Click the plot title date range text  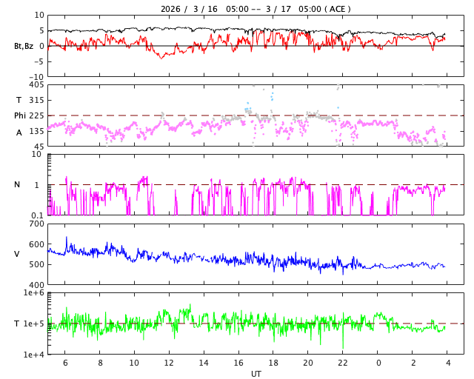pos(256,9)
